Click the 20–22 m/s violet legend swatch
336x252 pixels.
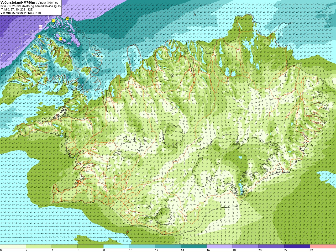[271, 246]
